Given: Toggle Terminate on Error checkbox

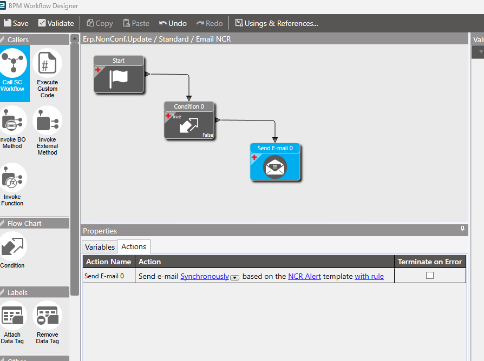Looking at the screenshot, I should [430, 276].
